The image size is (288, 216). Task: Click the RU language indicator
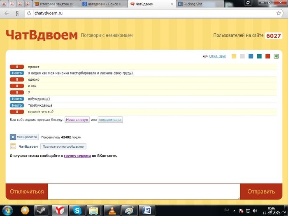pyautogui.click(x=226, y=210)
